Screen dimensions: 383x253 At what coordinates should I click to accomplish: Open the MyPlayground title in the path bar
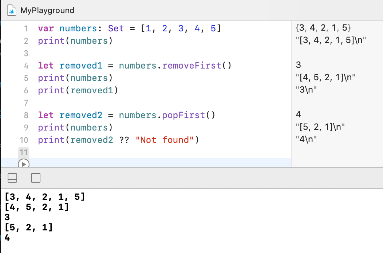(47, 10)
